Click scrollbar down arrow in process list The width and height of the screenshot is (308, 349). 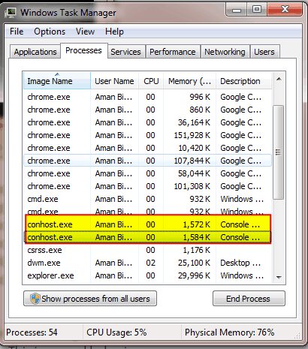tap(279, 277)
